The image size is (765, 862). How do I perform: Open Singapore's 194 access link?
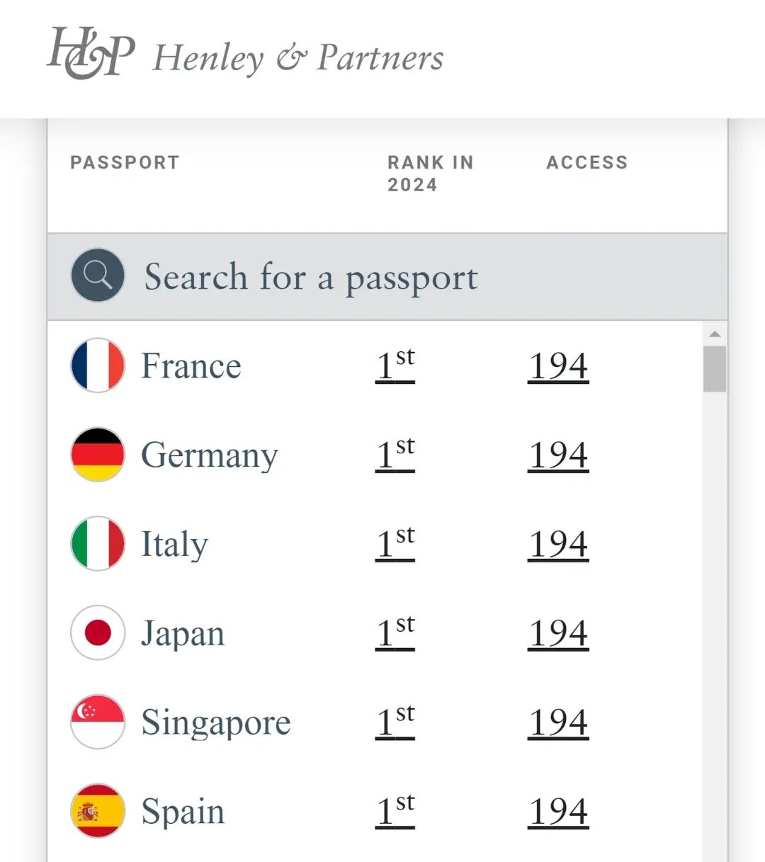(558, 722)
